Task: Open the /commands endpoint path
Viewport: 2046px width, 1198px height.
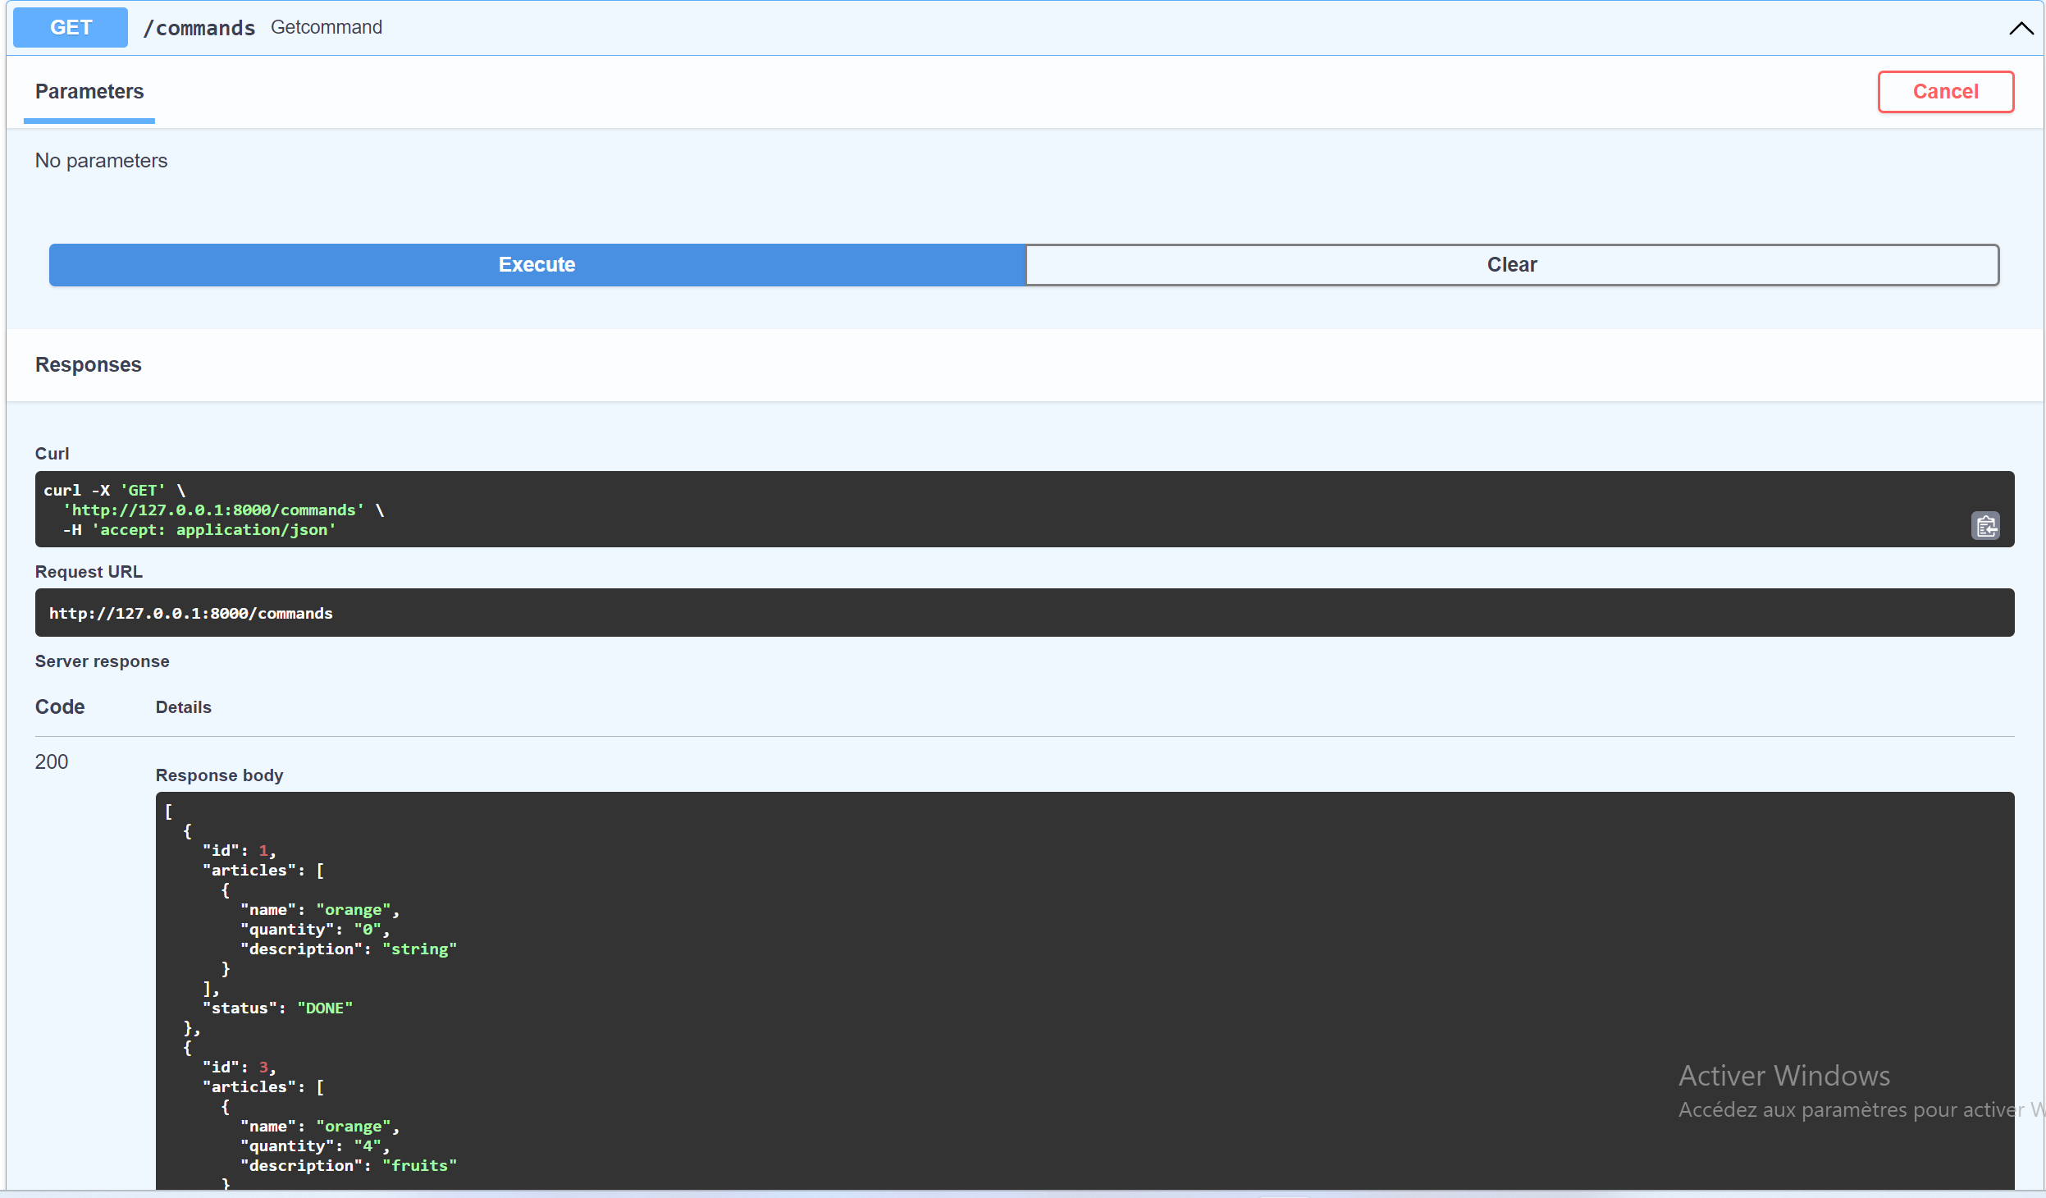Action: click(x=199, y=27)
